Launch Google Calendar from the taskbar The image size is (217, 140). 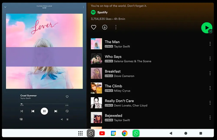pyautogui.click(x=113, y=133)
